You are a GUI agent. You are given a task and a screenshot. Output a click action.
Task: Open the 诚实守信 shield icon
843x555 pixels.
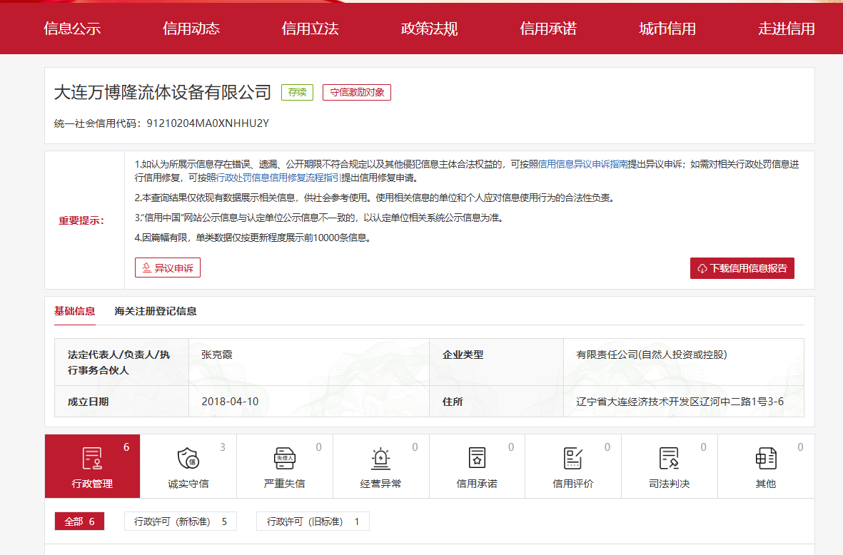[x=188, y=458]
